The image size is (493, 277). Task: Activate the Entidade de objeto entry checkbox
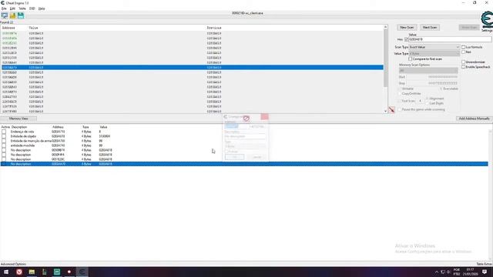[4, 137]
